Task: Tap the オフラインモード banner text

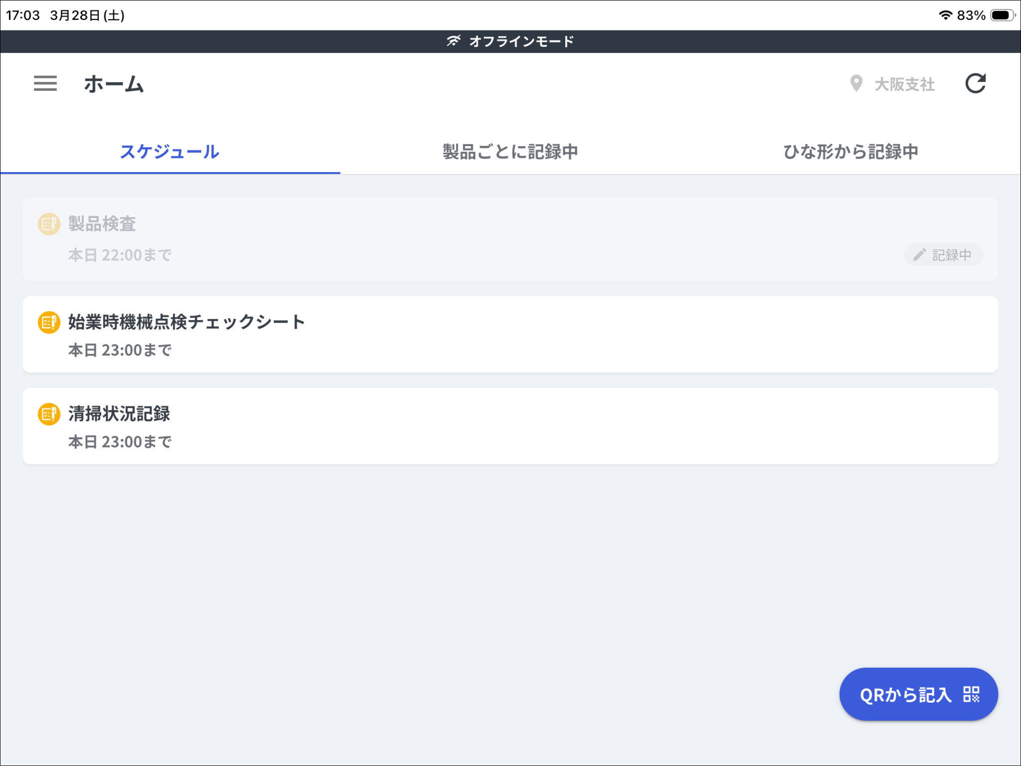Action: point(521,41)
